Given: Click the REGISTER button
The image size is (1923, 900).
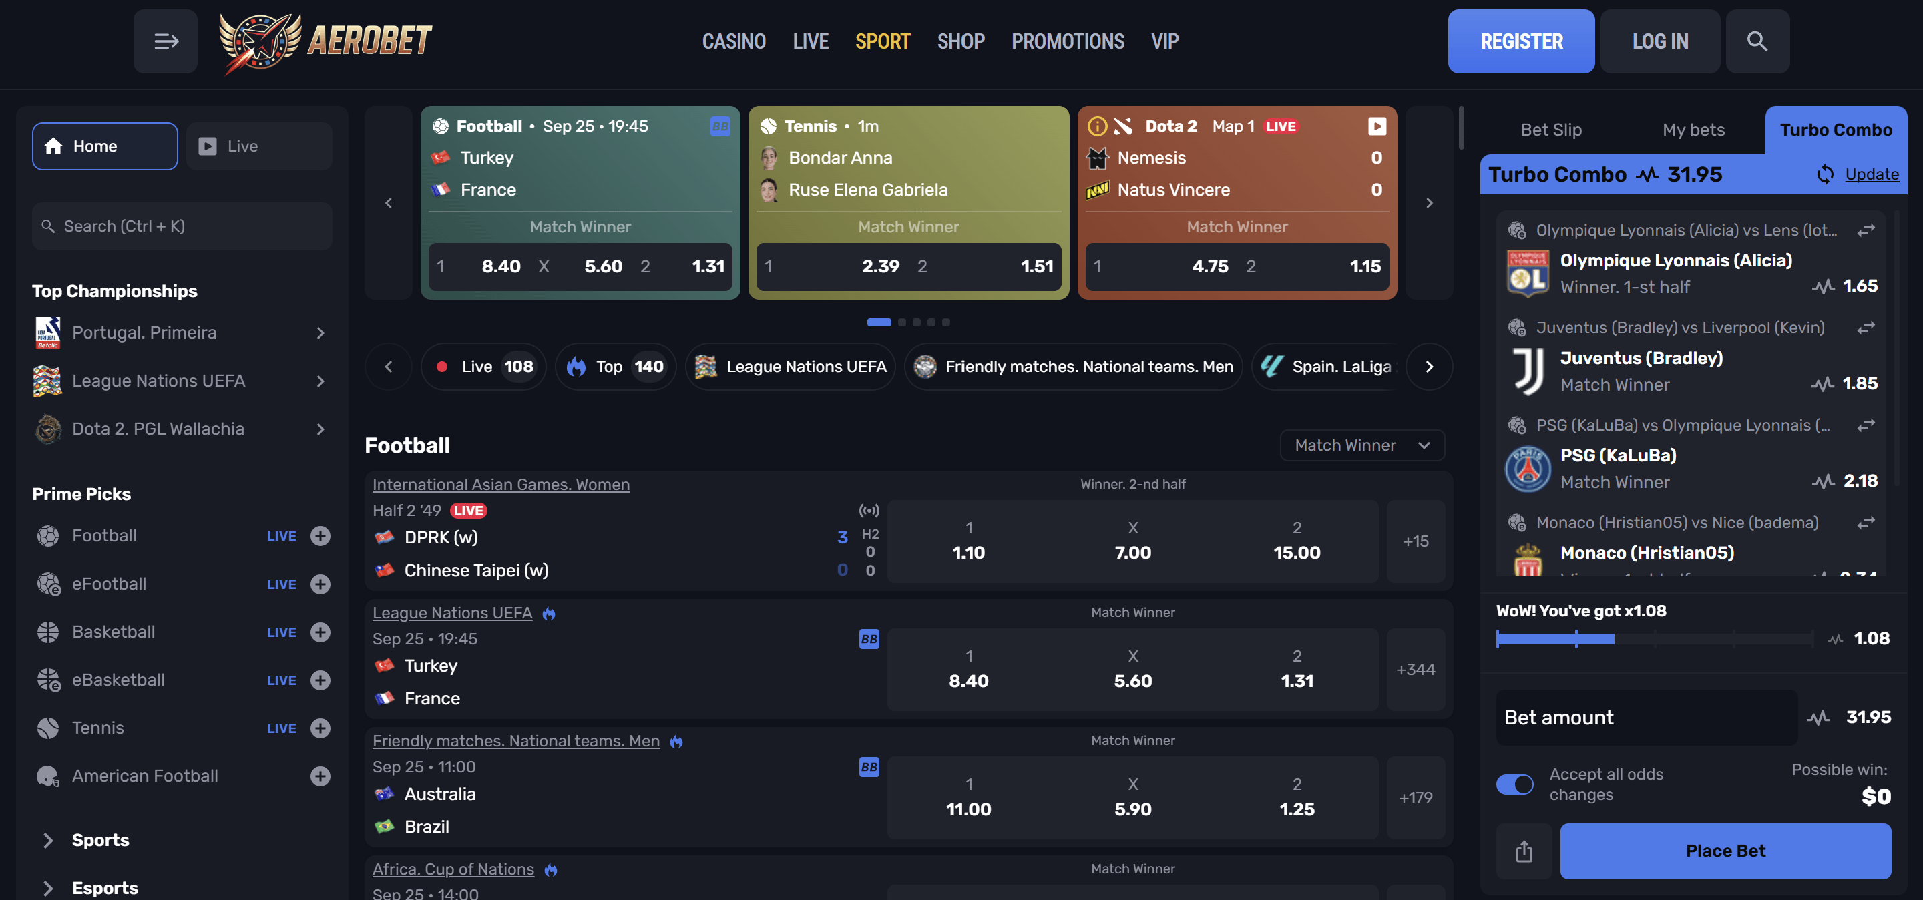Looking at the screenshot, I should 1520,41.
